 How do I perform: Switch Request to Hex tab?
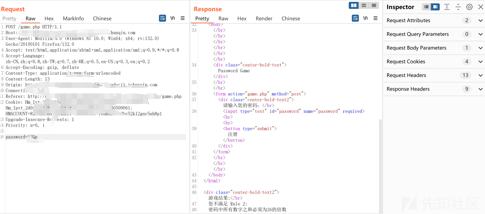(49, 18)
